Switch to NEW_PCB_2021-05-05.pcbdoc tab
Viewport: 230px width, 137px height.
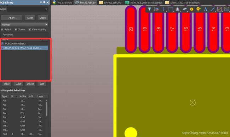click(x=144, y=2)
